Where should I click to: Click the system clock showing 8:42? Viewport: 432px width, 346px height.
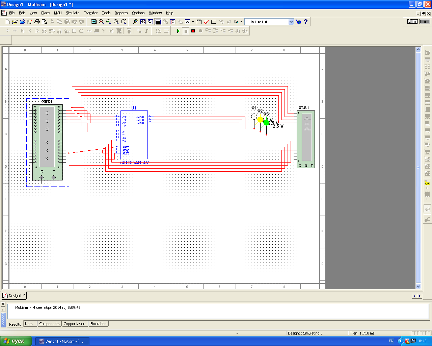pos(423,341)
